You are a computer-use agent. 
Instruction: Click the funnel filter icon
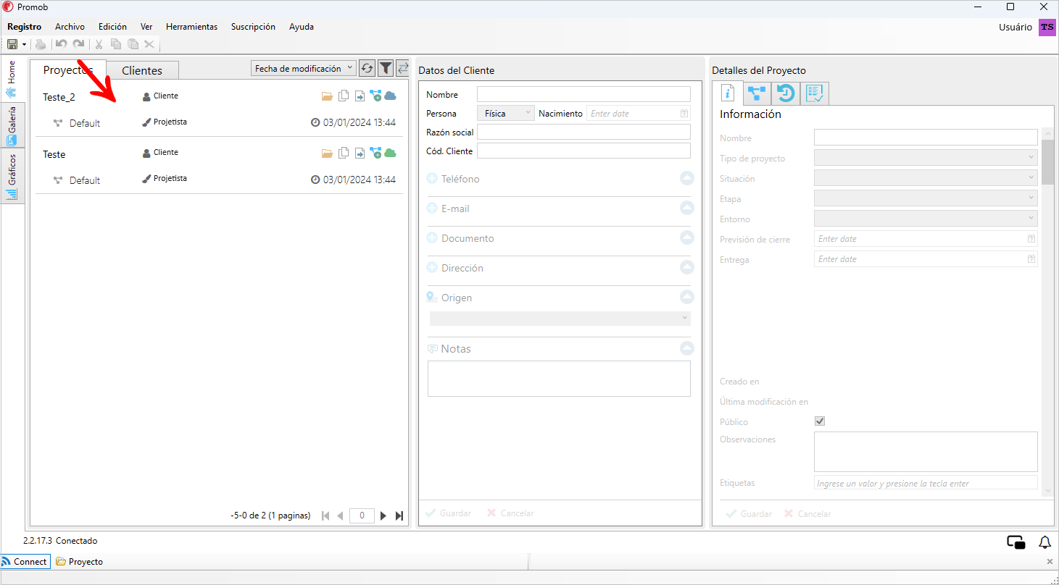[x=386, y=68]
